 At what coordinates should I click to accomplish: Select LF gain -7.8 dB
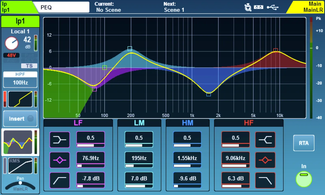pos(90,180)
